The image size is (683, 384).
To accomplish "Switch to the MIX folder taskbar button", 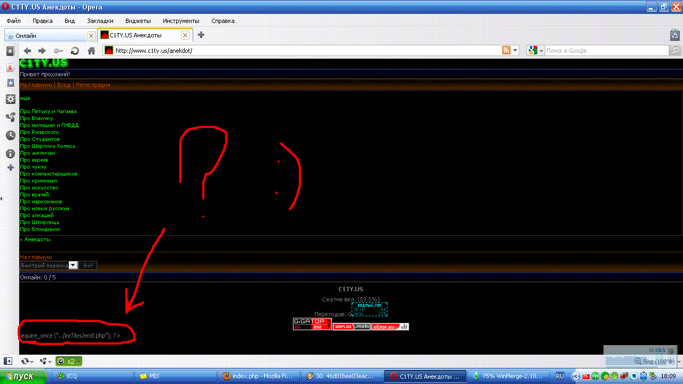I will (x=176, y=376).
